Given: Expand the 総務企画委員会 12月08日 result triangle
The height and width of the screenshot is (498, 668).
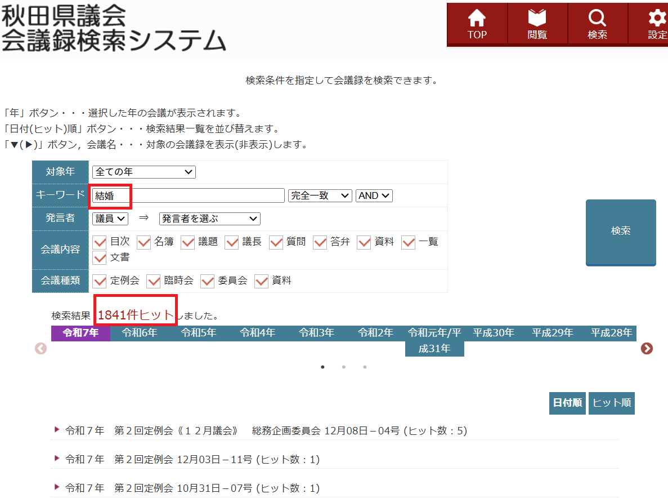Looking at the screenshot, I should pyautogui.click(x=57, y=430).
